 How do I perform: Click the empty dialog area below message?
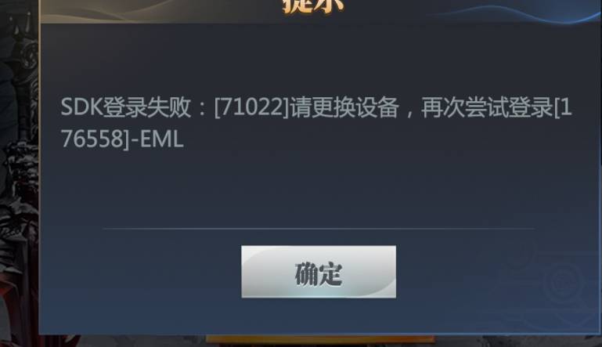pos(319,188)
